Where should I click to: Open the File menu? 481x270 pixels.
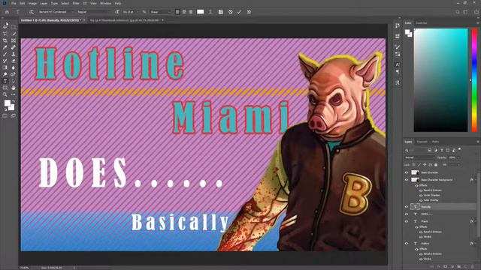14,3
